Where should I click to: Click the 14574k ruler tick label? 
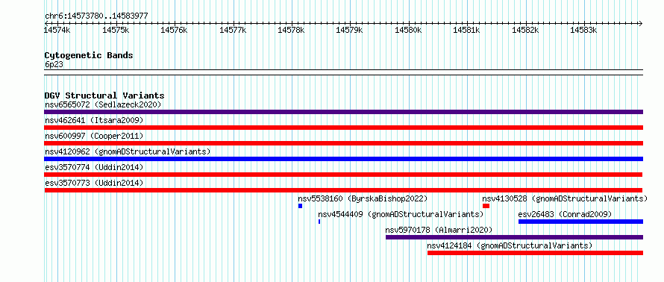click(57, 30)
